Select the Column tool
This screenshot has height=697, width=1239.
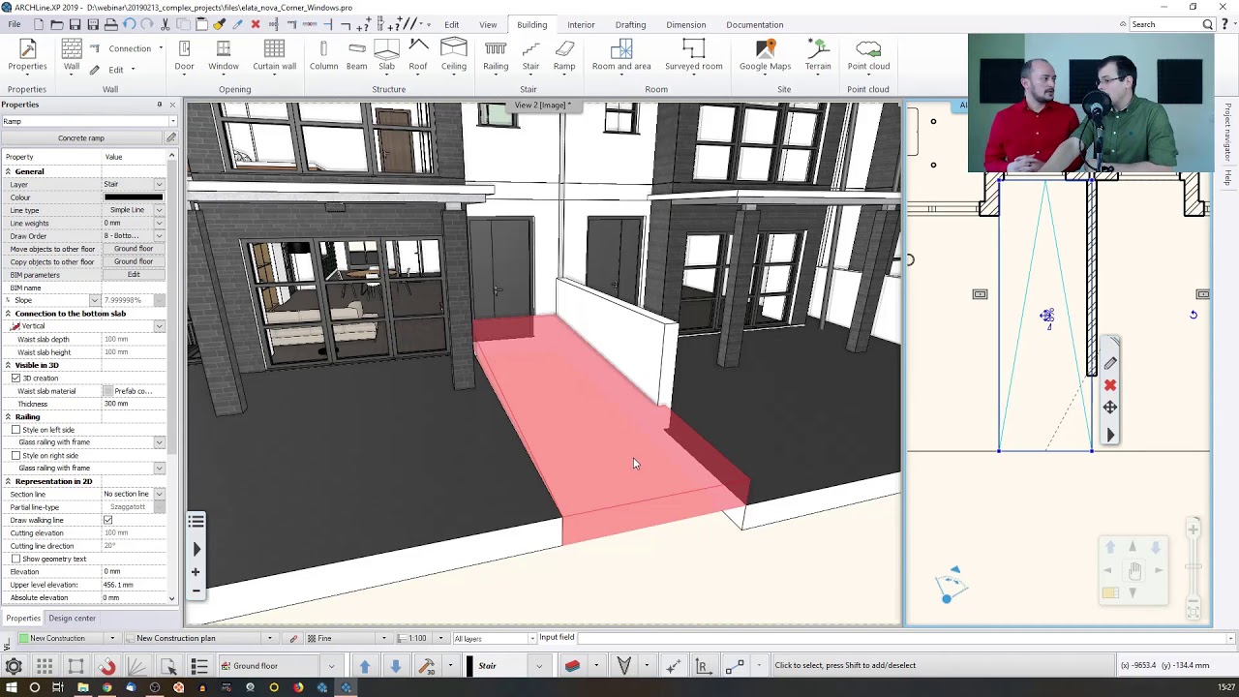(323, 55)
